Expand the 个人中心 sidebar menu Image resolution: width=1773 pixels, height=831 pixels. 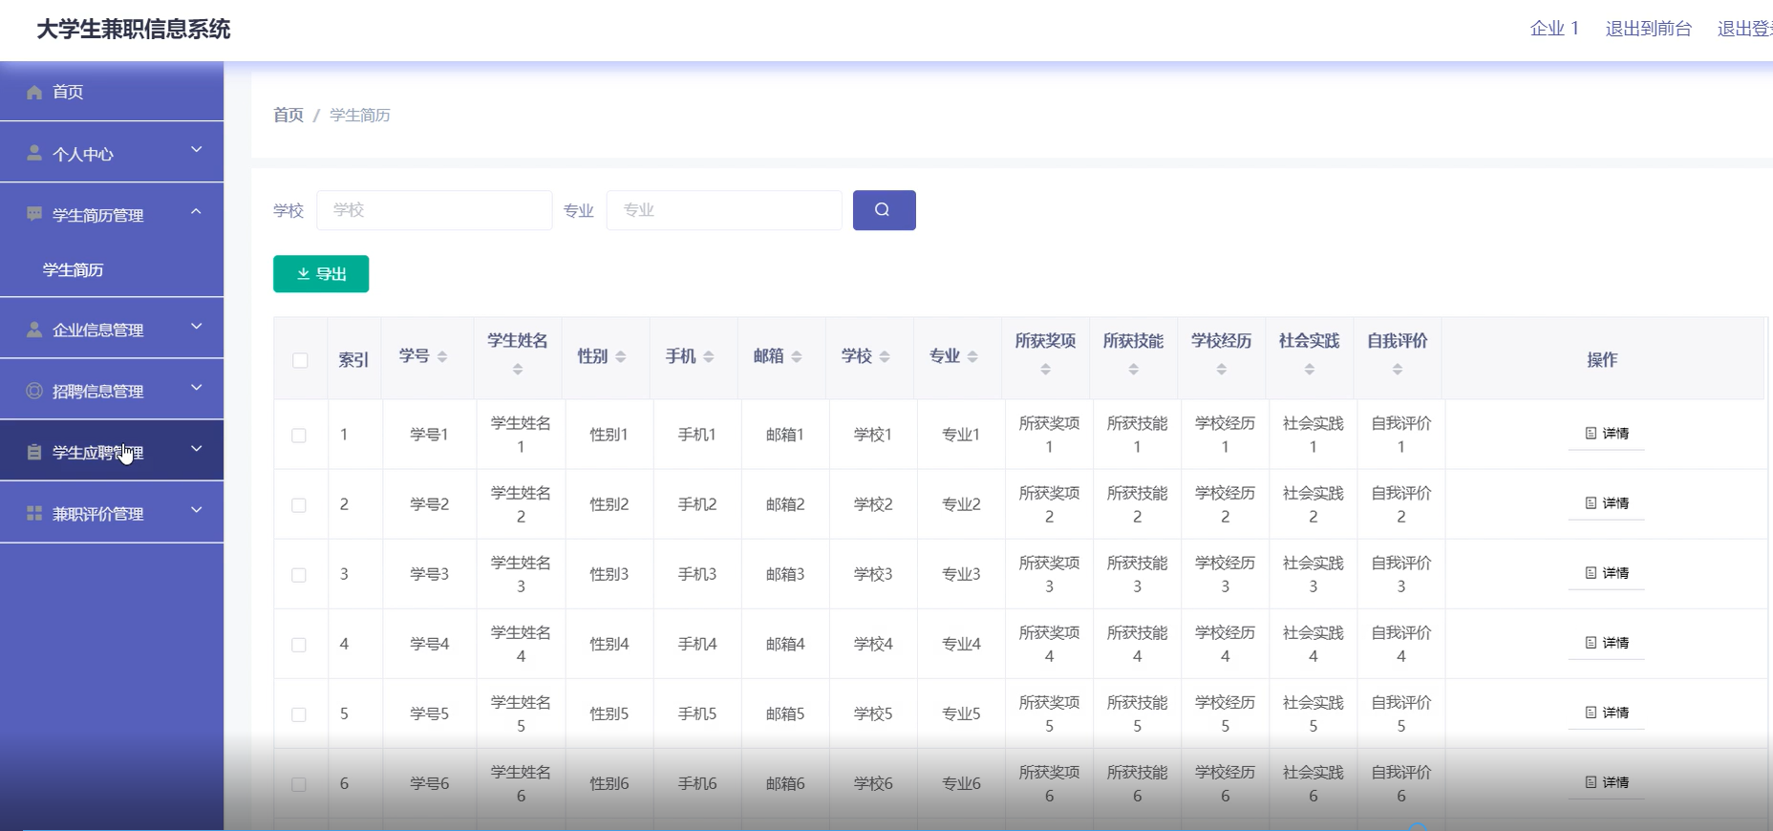(x=112, y=153)
